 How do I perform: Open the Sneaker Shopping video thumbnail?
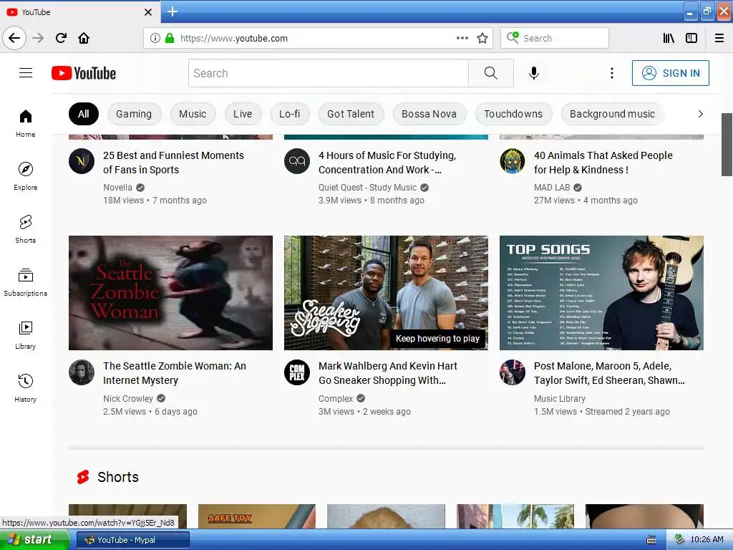click(386, 293)
